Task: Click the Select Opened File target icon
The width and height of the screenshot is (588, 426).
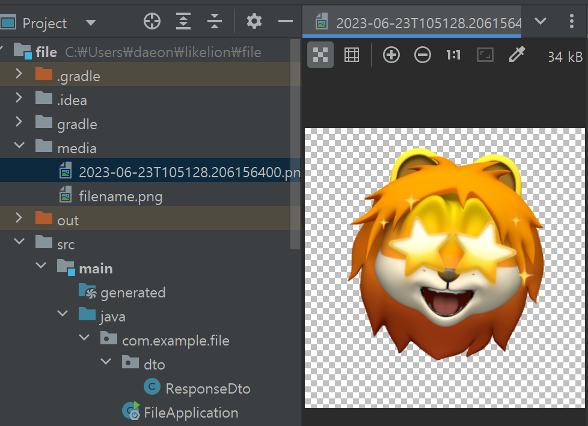Action: (x=152, y=22)
